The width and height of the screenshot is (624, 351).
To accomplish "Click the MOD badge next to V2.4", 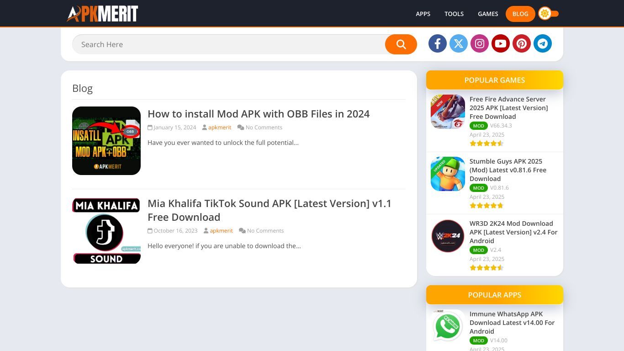I will [479, 250].
